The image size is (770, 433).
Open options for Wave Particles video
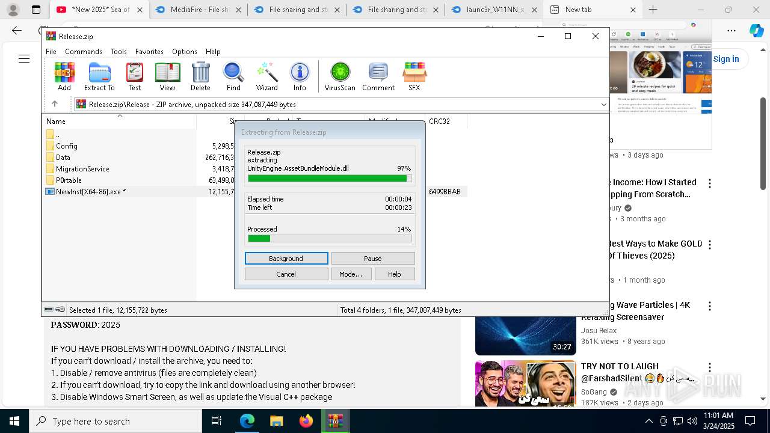point(710,306)
